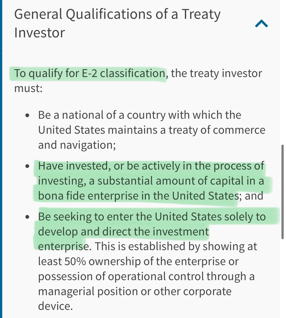Click the second bullet point dot
Image resolution: width=286 pixels, height=318 pixels.
pos(28,166)
